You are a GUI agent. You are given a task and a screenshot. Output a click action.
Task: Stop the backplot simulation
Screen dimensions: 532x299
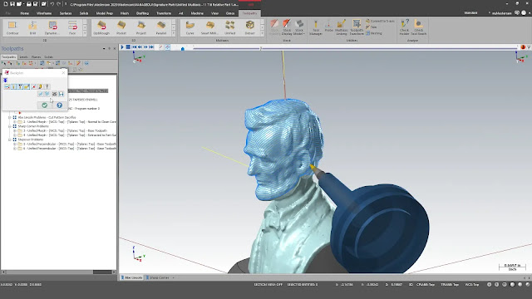point(128,47)
